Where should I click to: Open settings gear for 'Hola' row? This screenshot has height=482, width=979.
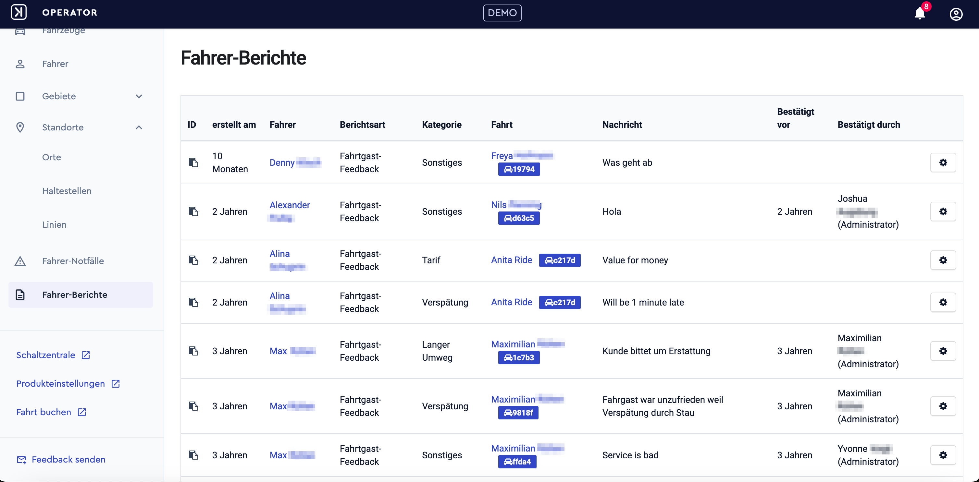click(x=943, y=211)
